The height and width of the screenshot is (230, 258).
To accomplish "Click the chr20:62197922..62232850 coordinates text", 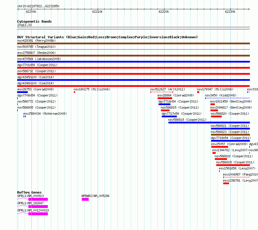I will 38,6.
